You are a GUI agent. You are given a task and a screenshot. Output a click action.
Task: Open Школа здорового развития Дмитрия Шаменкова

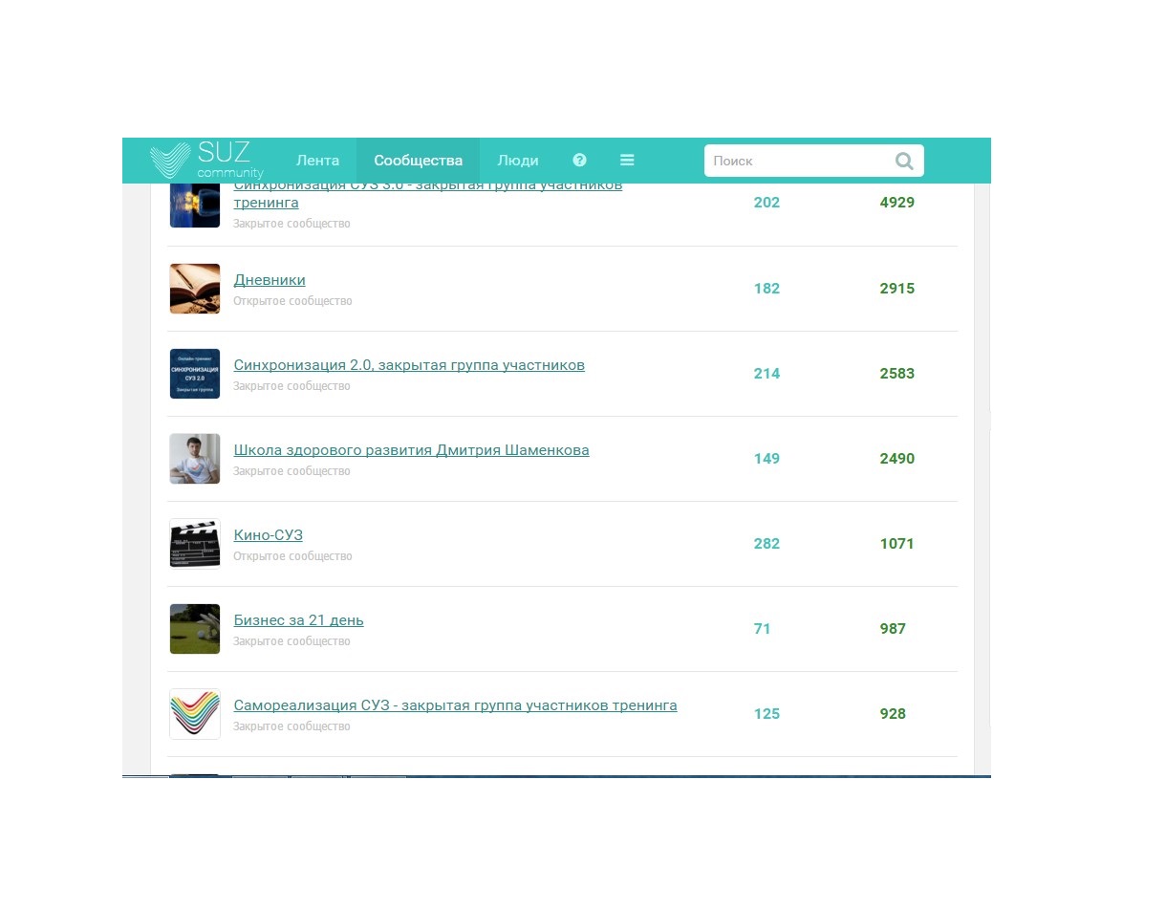pyautogui.click(x=411, y=450)
